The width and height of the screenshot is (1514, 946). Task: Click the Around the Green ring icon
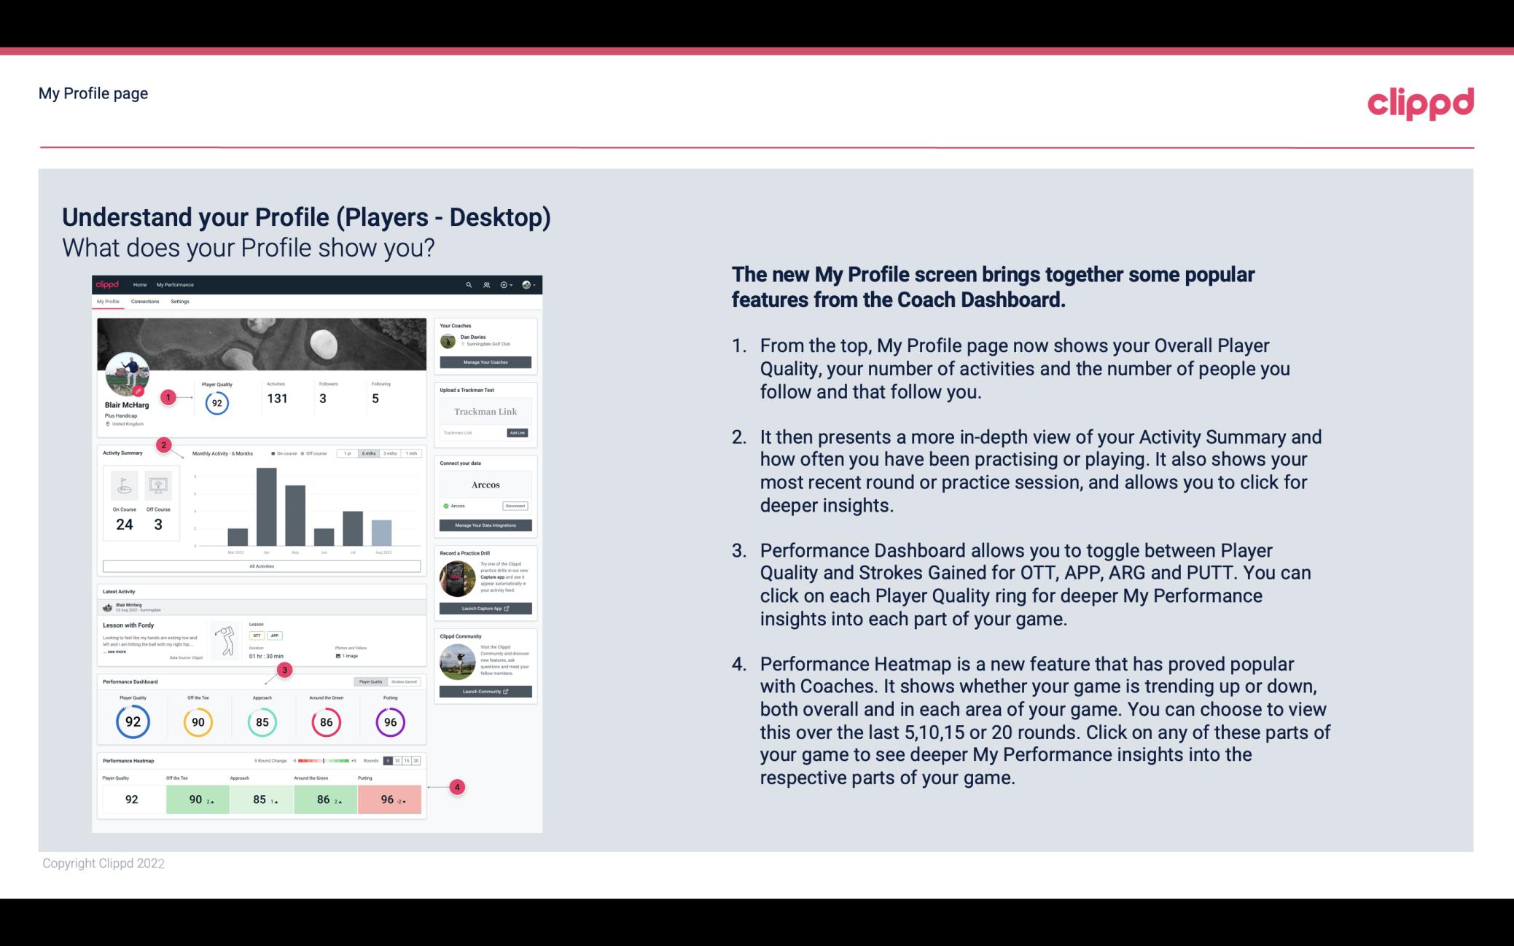[x=325, y=720]
